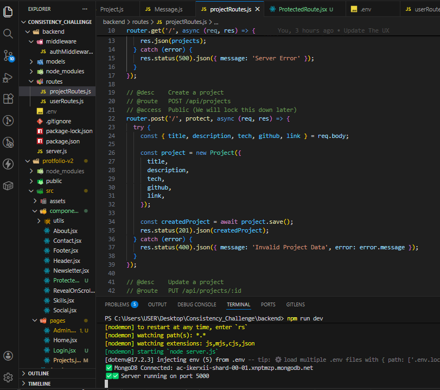
Task: Click line number 22 in the gutter
Action: [111, 118]
